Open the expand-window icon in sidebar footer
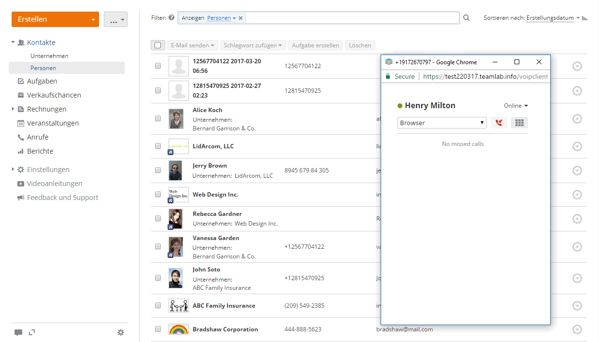Screen dimensions: 599x342 (x=32, y=332)
